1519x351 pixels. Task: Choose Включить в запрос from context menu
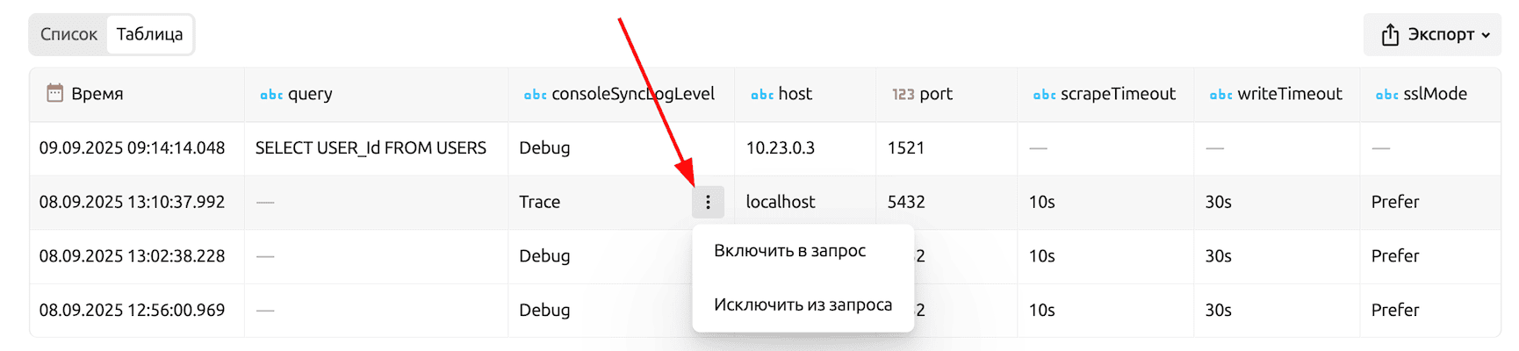coord(789,251)
